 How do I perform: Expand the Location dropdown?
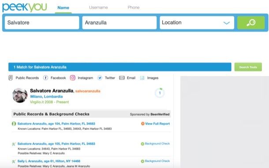tap(197, 22)
